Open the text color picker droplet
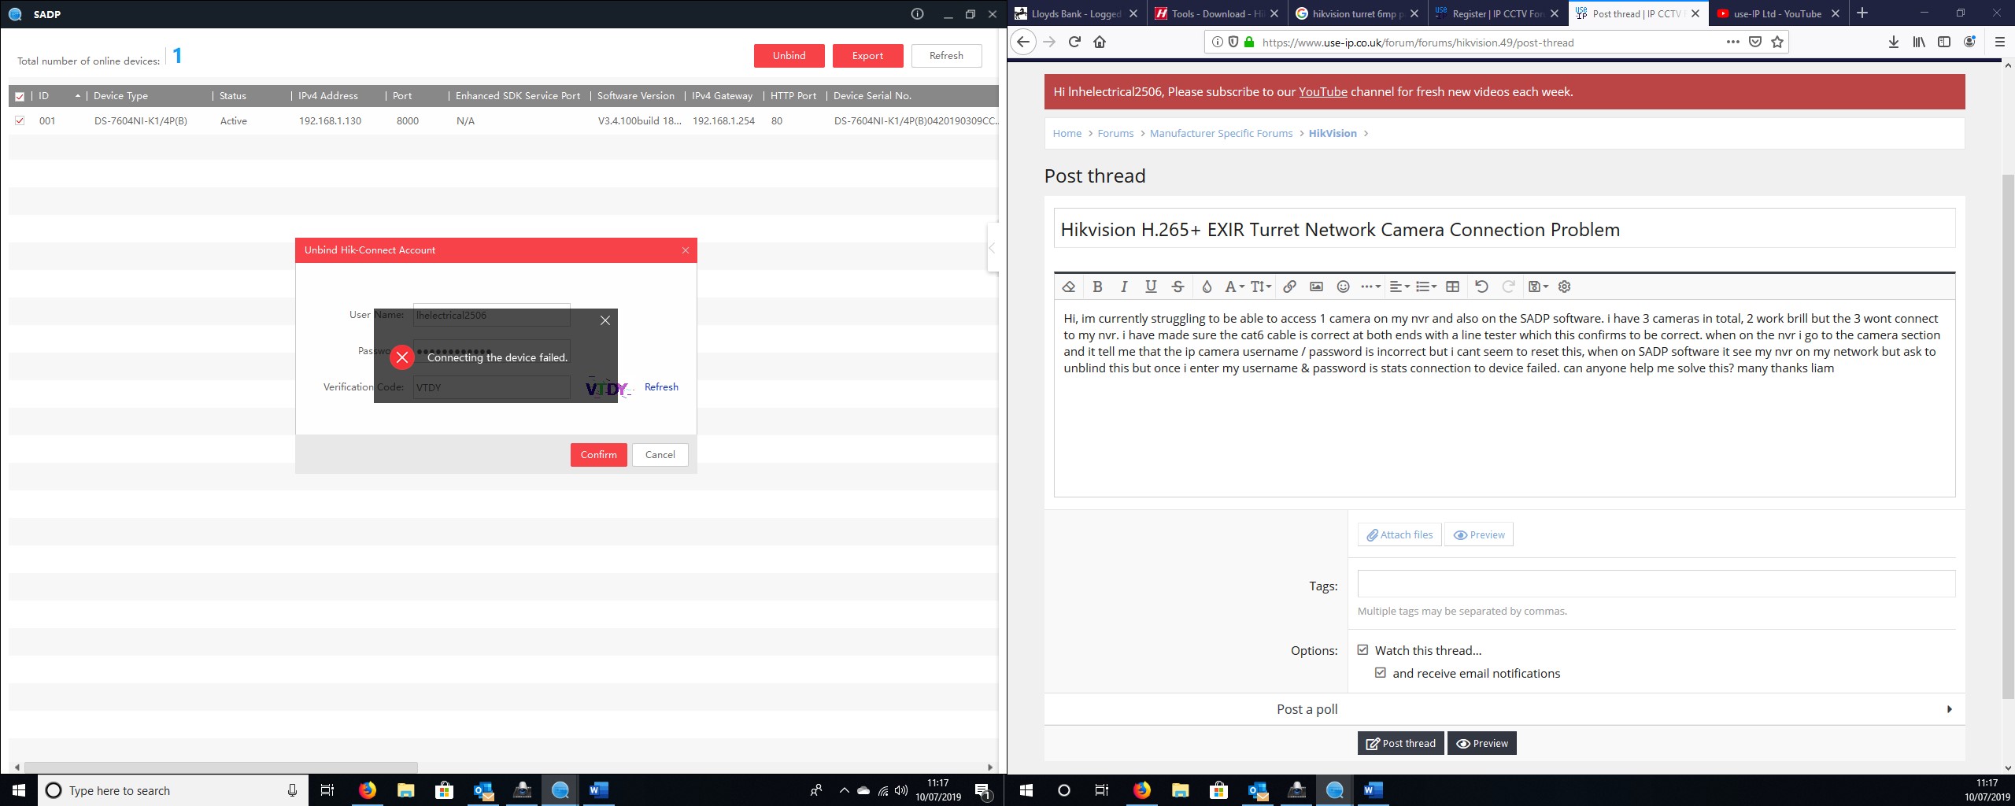This screenshot has height=806, width=2015. [1207, 287]
